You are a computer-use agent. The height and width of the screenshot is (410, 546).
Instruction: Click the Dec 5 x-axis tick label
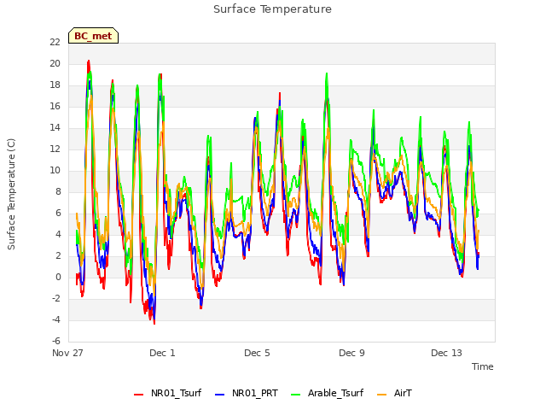(x=257, y=353)
